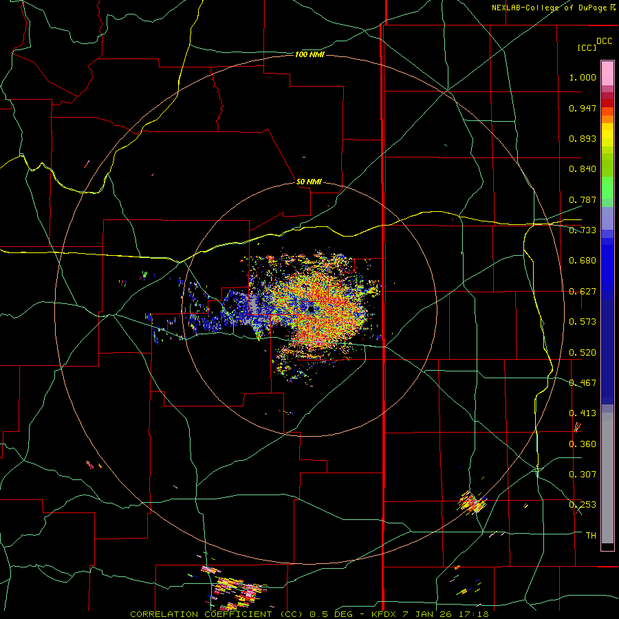Viewport: 619px width, 619px height.
Task: Click the Correlation Coefficient caption at bottom
Action: pos(309,614)
